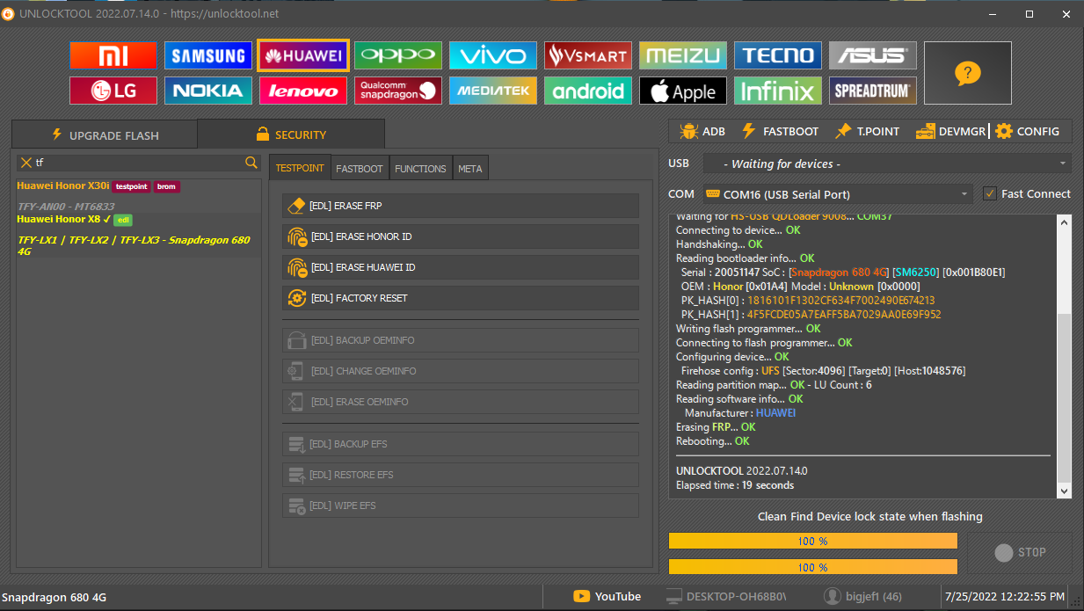This screenshot has height=611, width=1084.
Task: Click [EDL] ERASE OEMINFO button
Action: pos(461,402)
